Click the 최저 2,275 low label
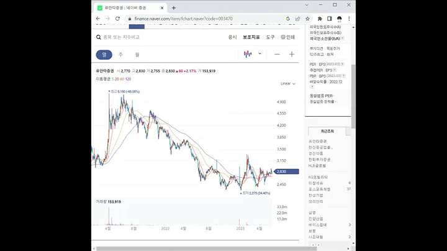This screenshot has width=447, height=251. [255, 193]
